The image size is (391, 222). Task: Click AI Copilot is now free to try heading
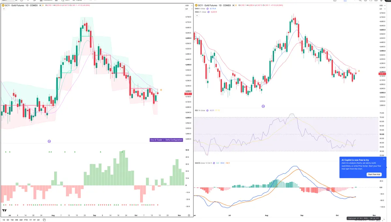(x=355, y=160)
